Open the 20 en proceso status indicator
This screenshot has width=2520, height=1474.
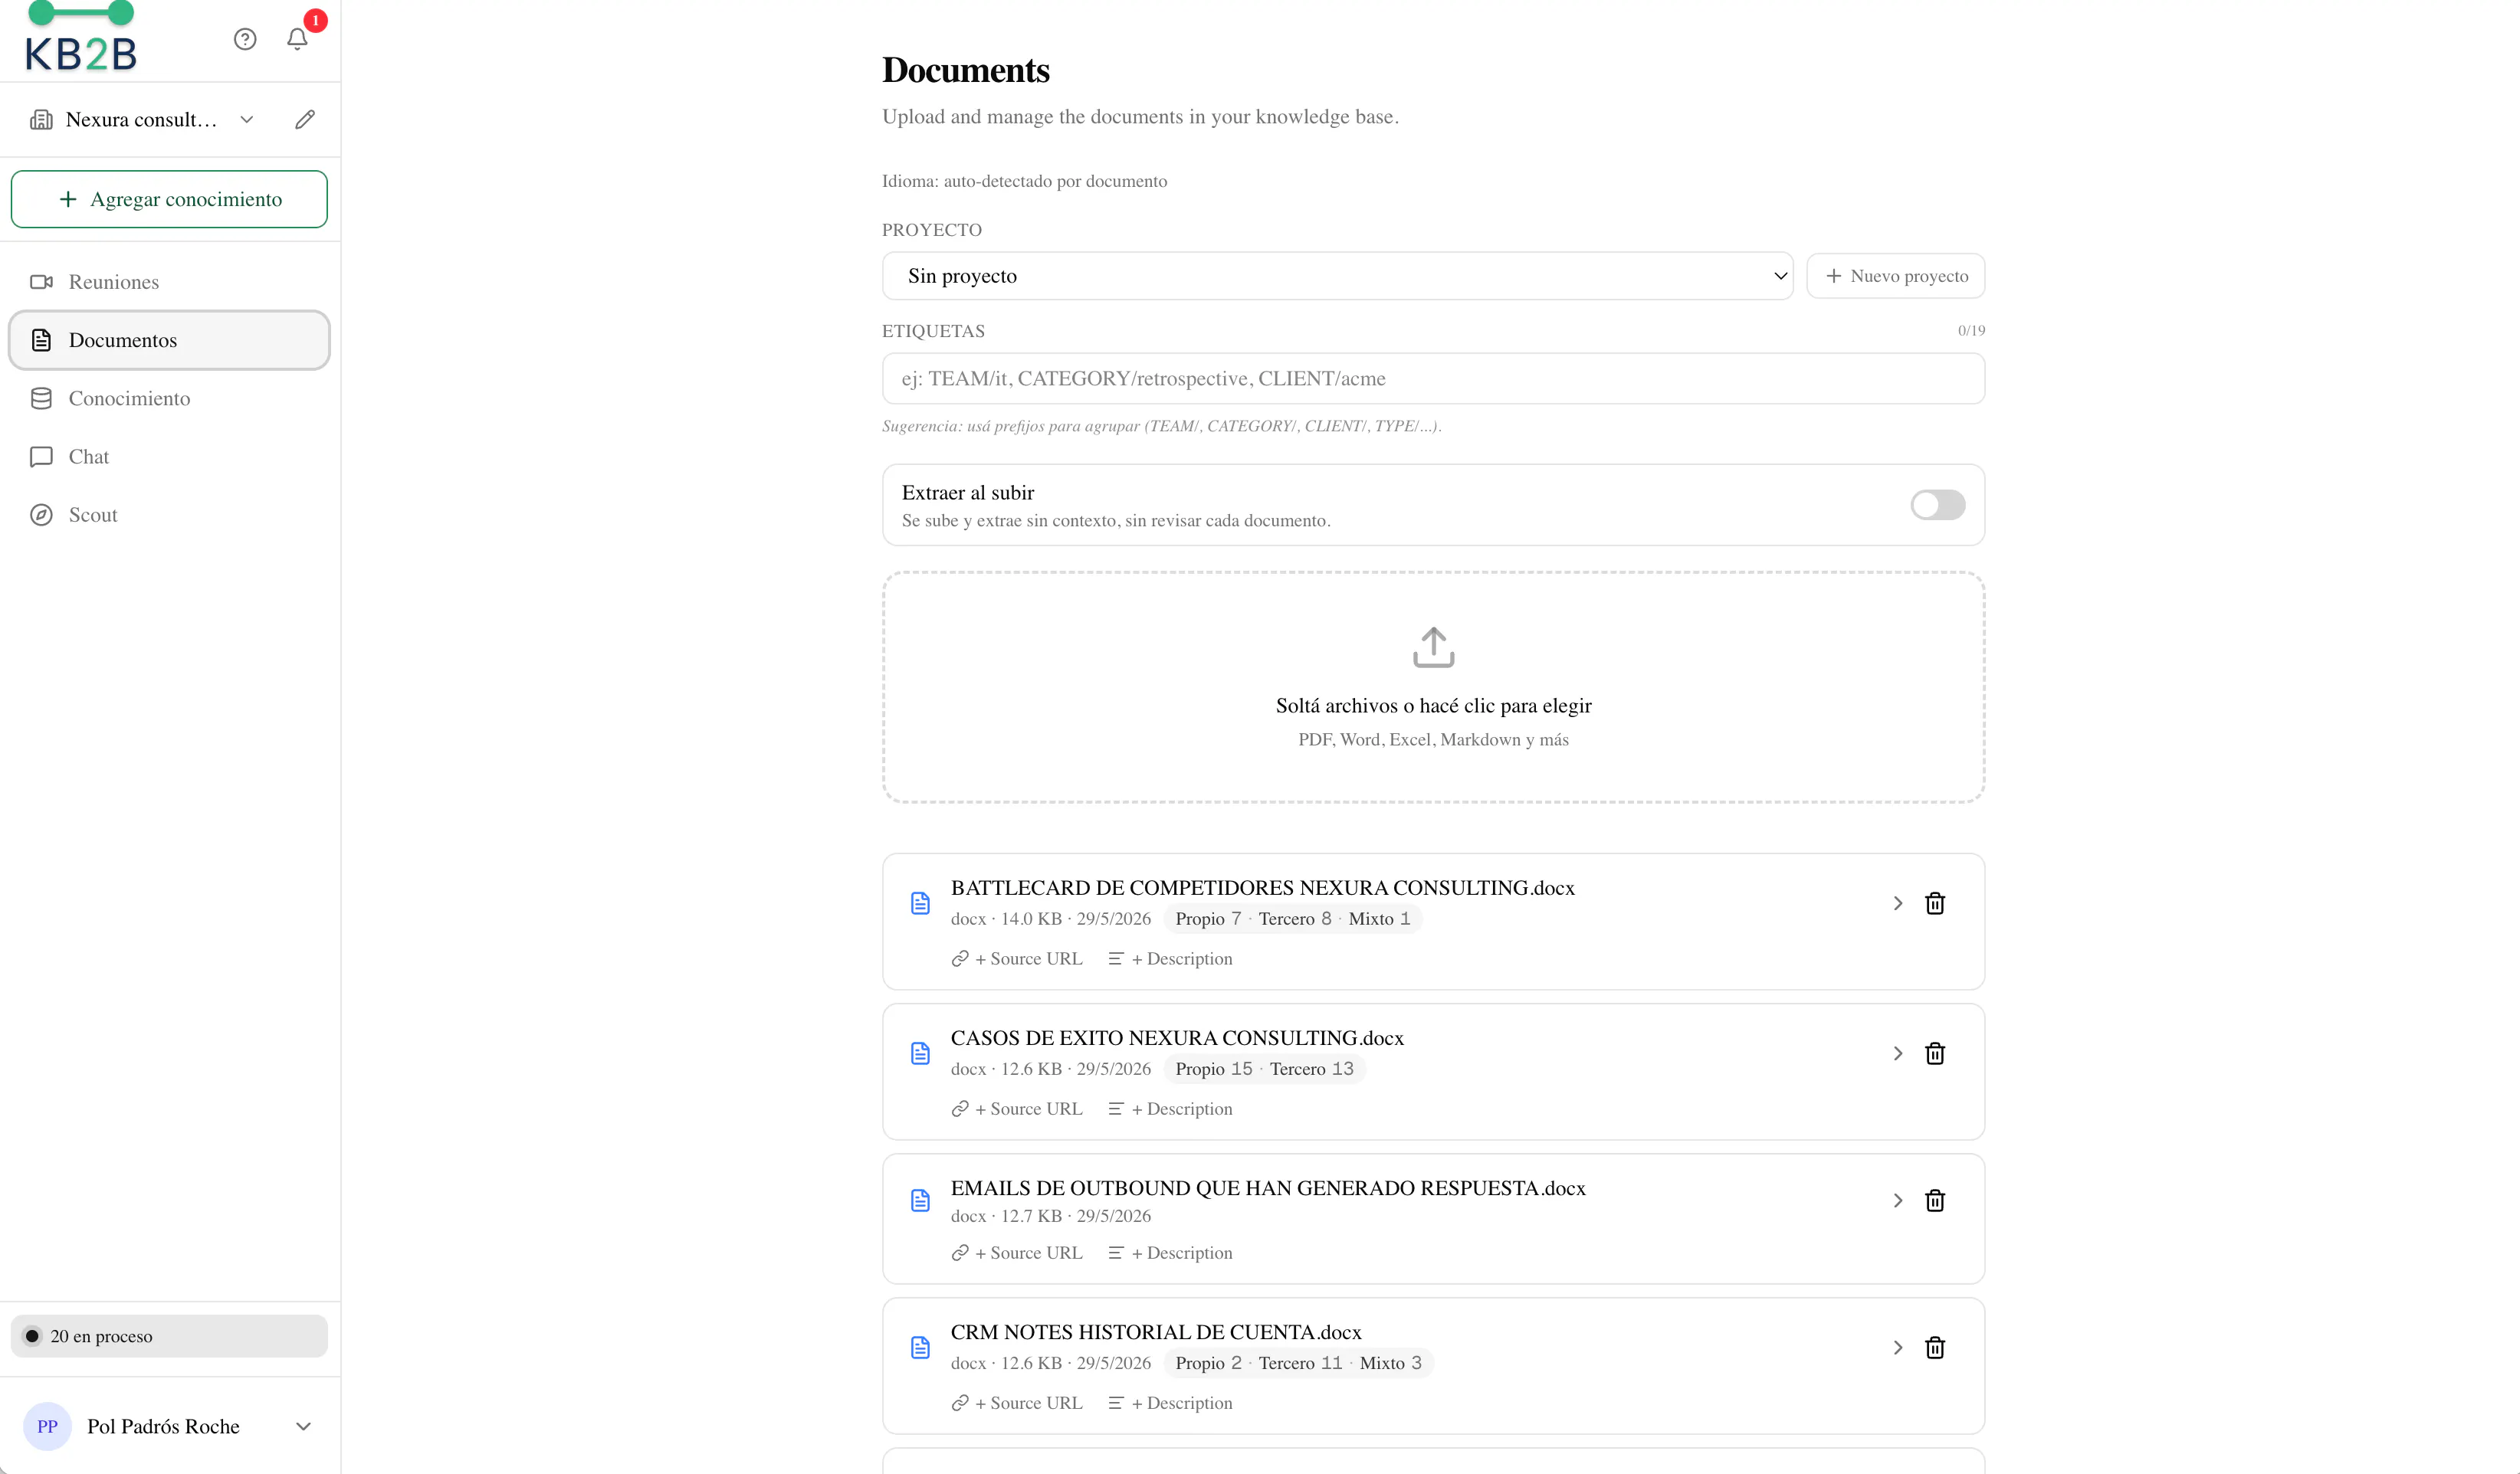169,1336
